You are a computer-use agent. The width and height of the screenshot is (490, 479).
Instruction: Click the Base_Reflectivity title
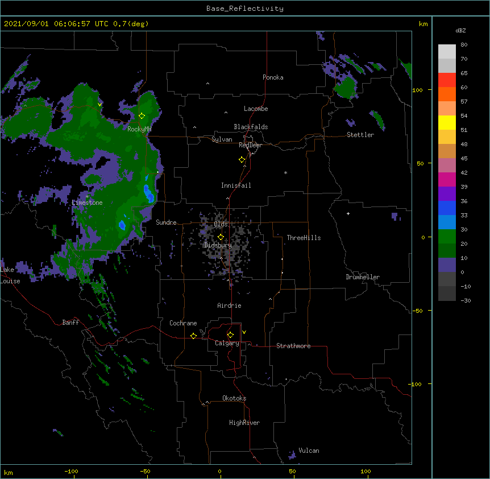[245, 9]
